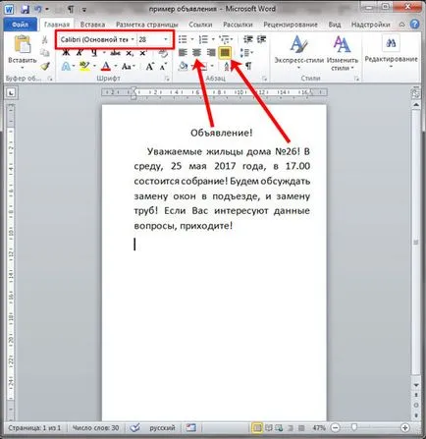Toggle superscript formatting

(x=143, y=53)
